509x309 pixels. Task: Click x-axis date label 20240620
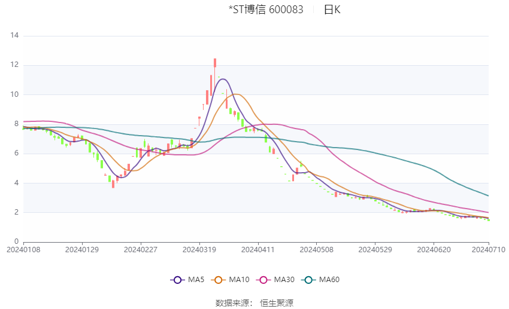coord(434,250)
